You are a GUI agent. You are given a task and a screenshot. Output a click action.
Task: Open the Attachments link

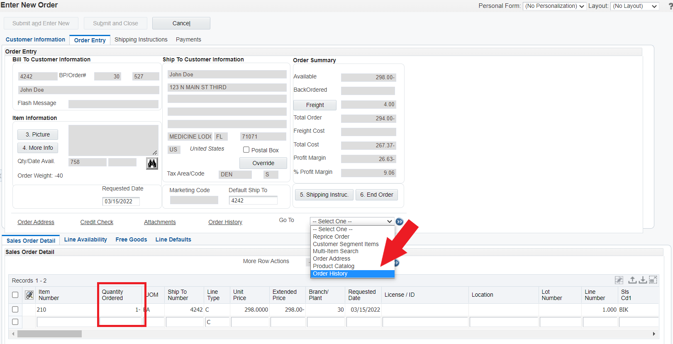[160, 222]
